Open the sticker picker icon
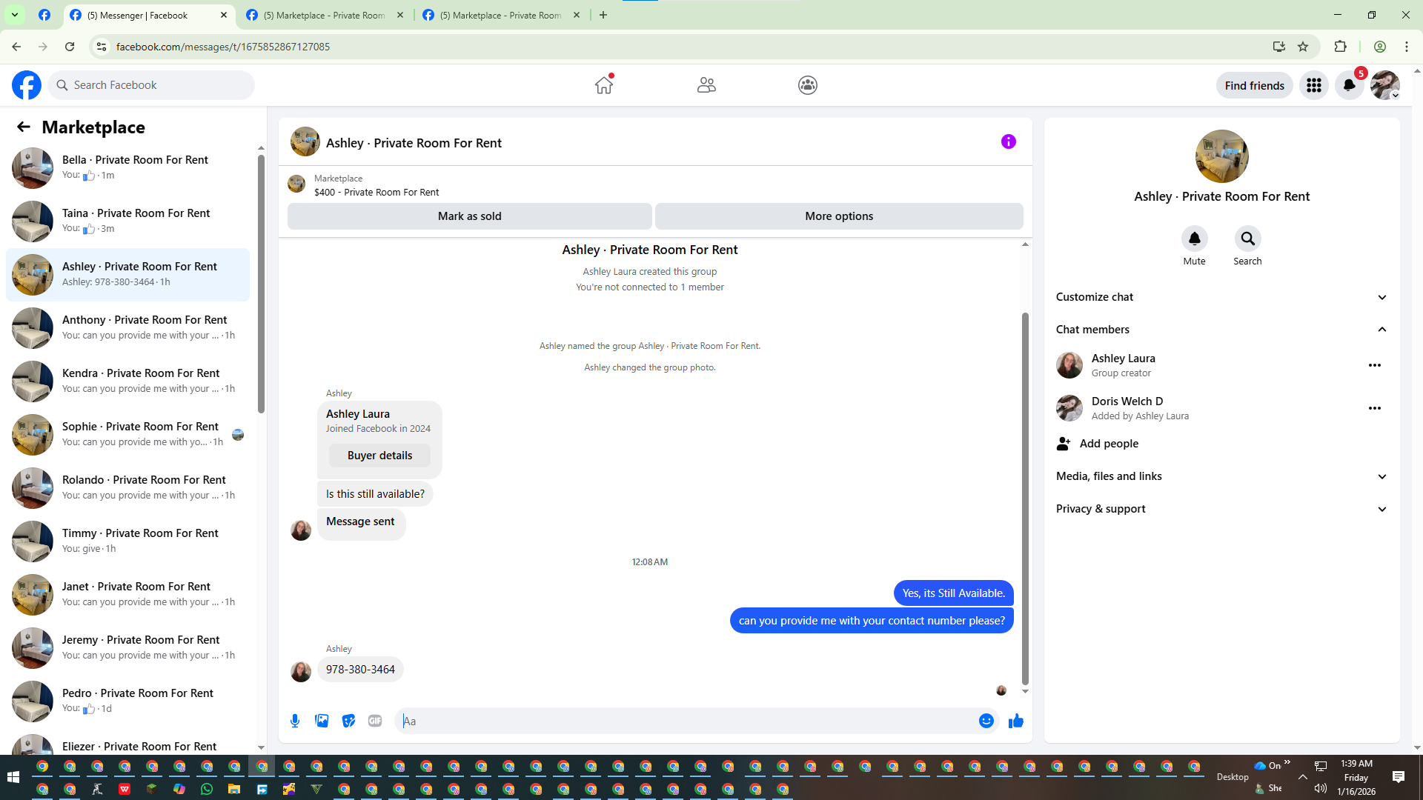 click(348, 721)
